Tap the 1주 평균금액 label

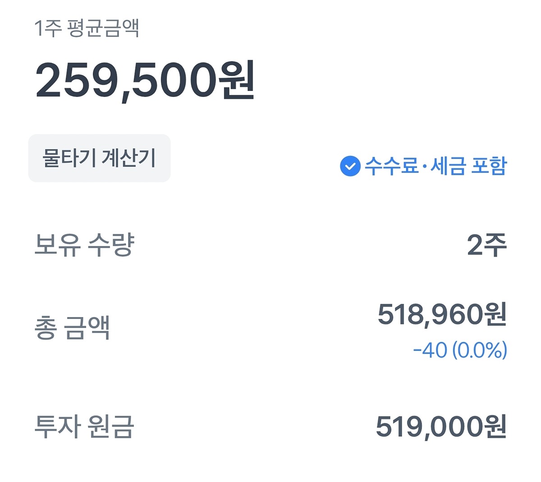[87, 28]
